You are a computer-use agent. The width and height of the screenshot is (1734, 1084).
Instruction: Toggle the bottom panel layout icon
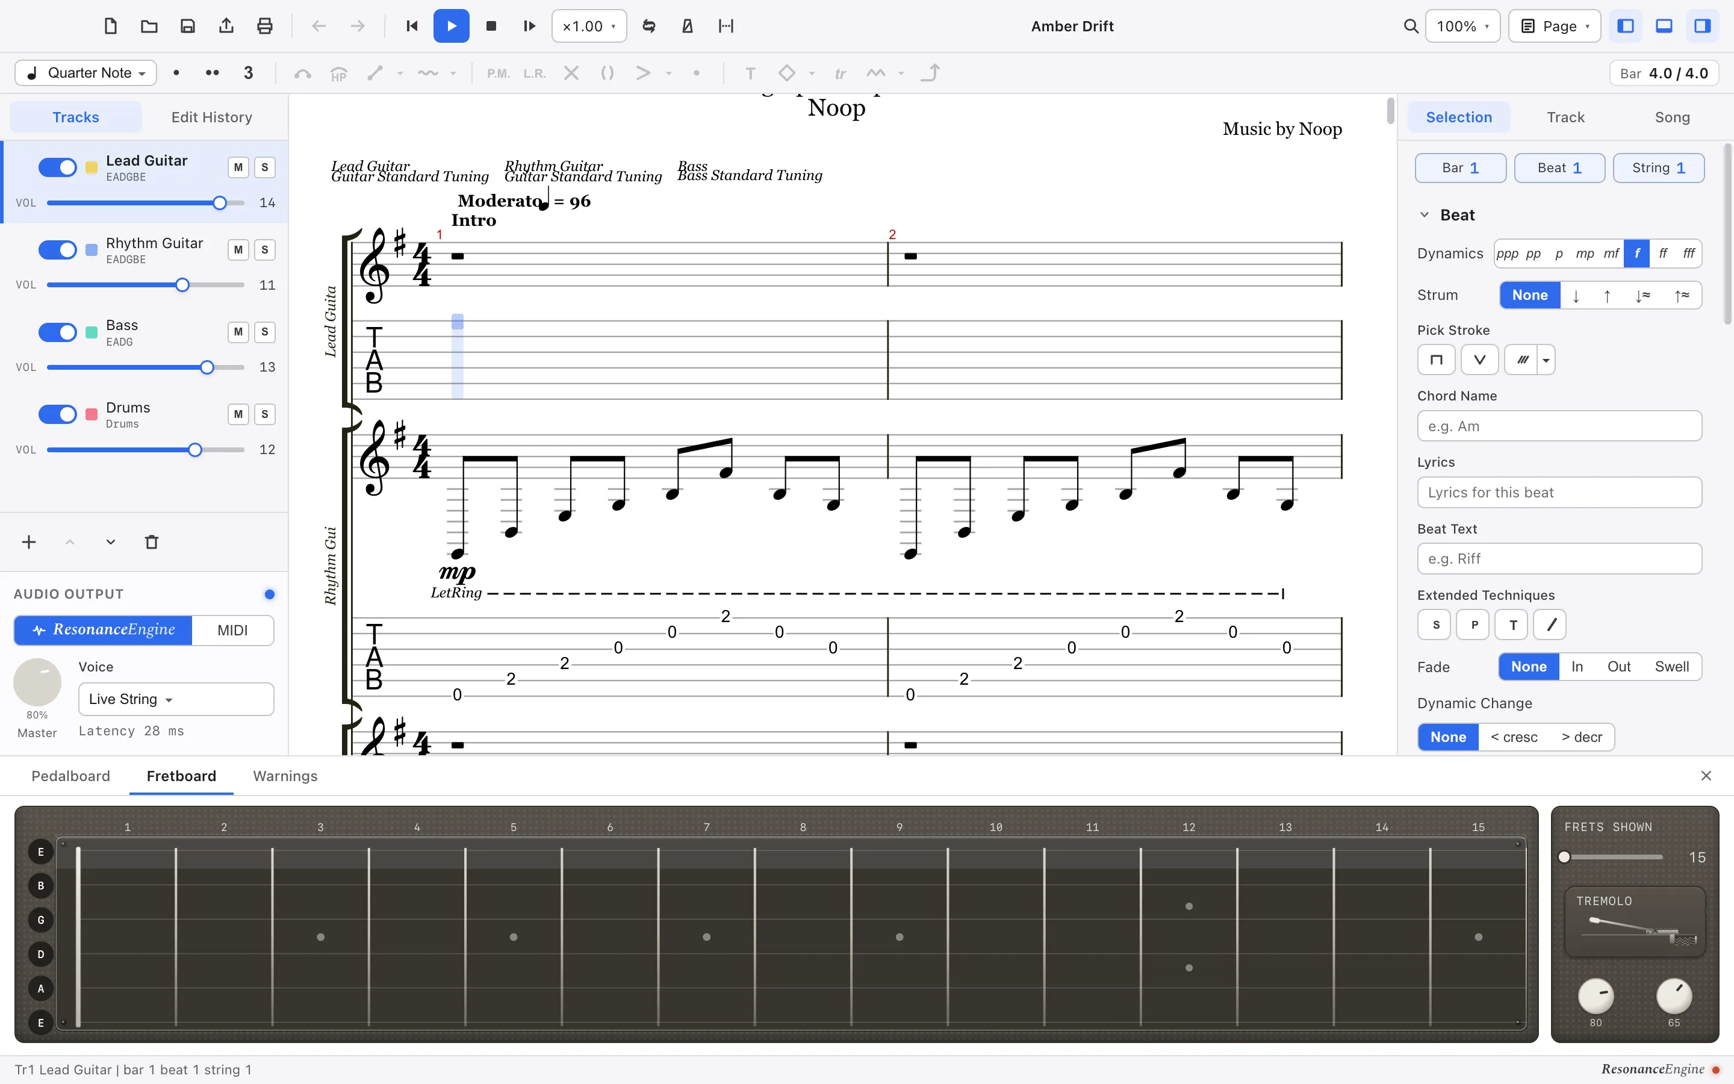1664,26
